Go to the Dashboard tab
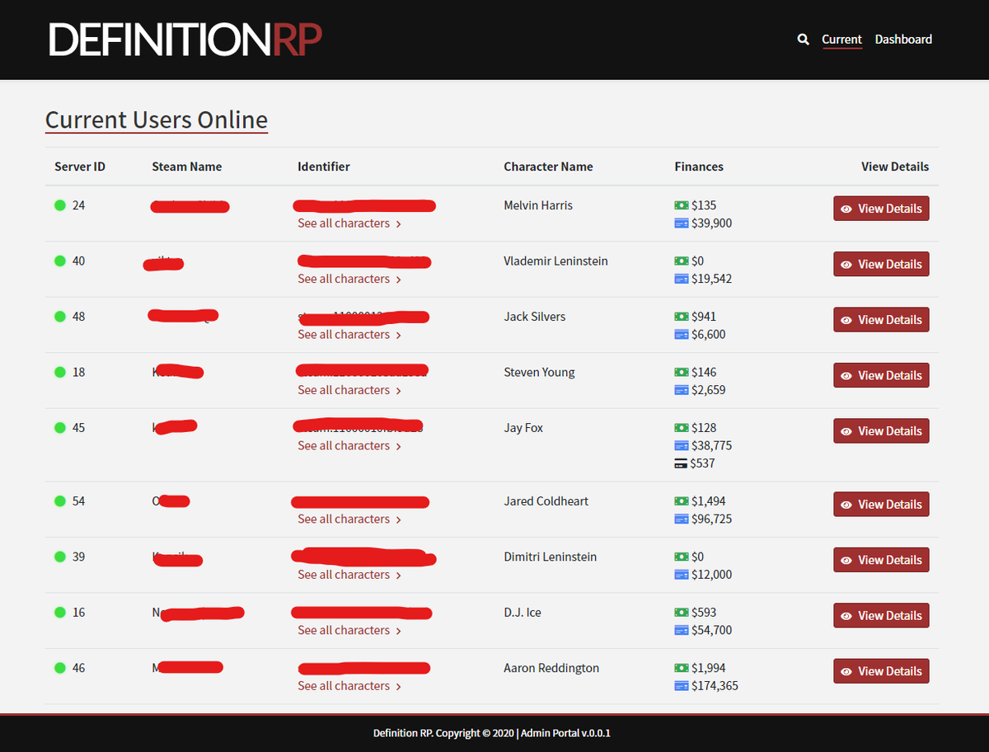Screen dimensions: 989x752 coord(903,40)
